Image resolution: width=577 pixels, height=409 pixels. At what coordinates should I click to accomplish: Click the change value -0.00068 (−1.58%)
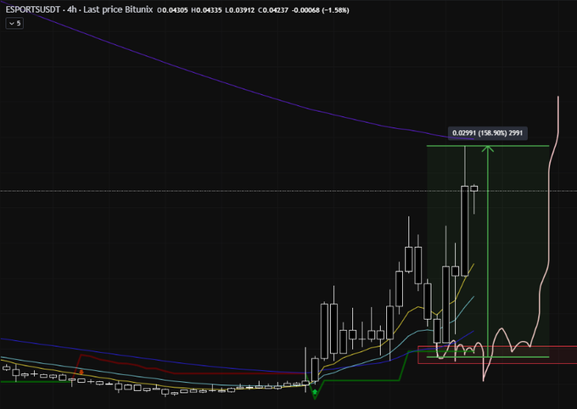point(320,10)
